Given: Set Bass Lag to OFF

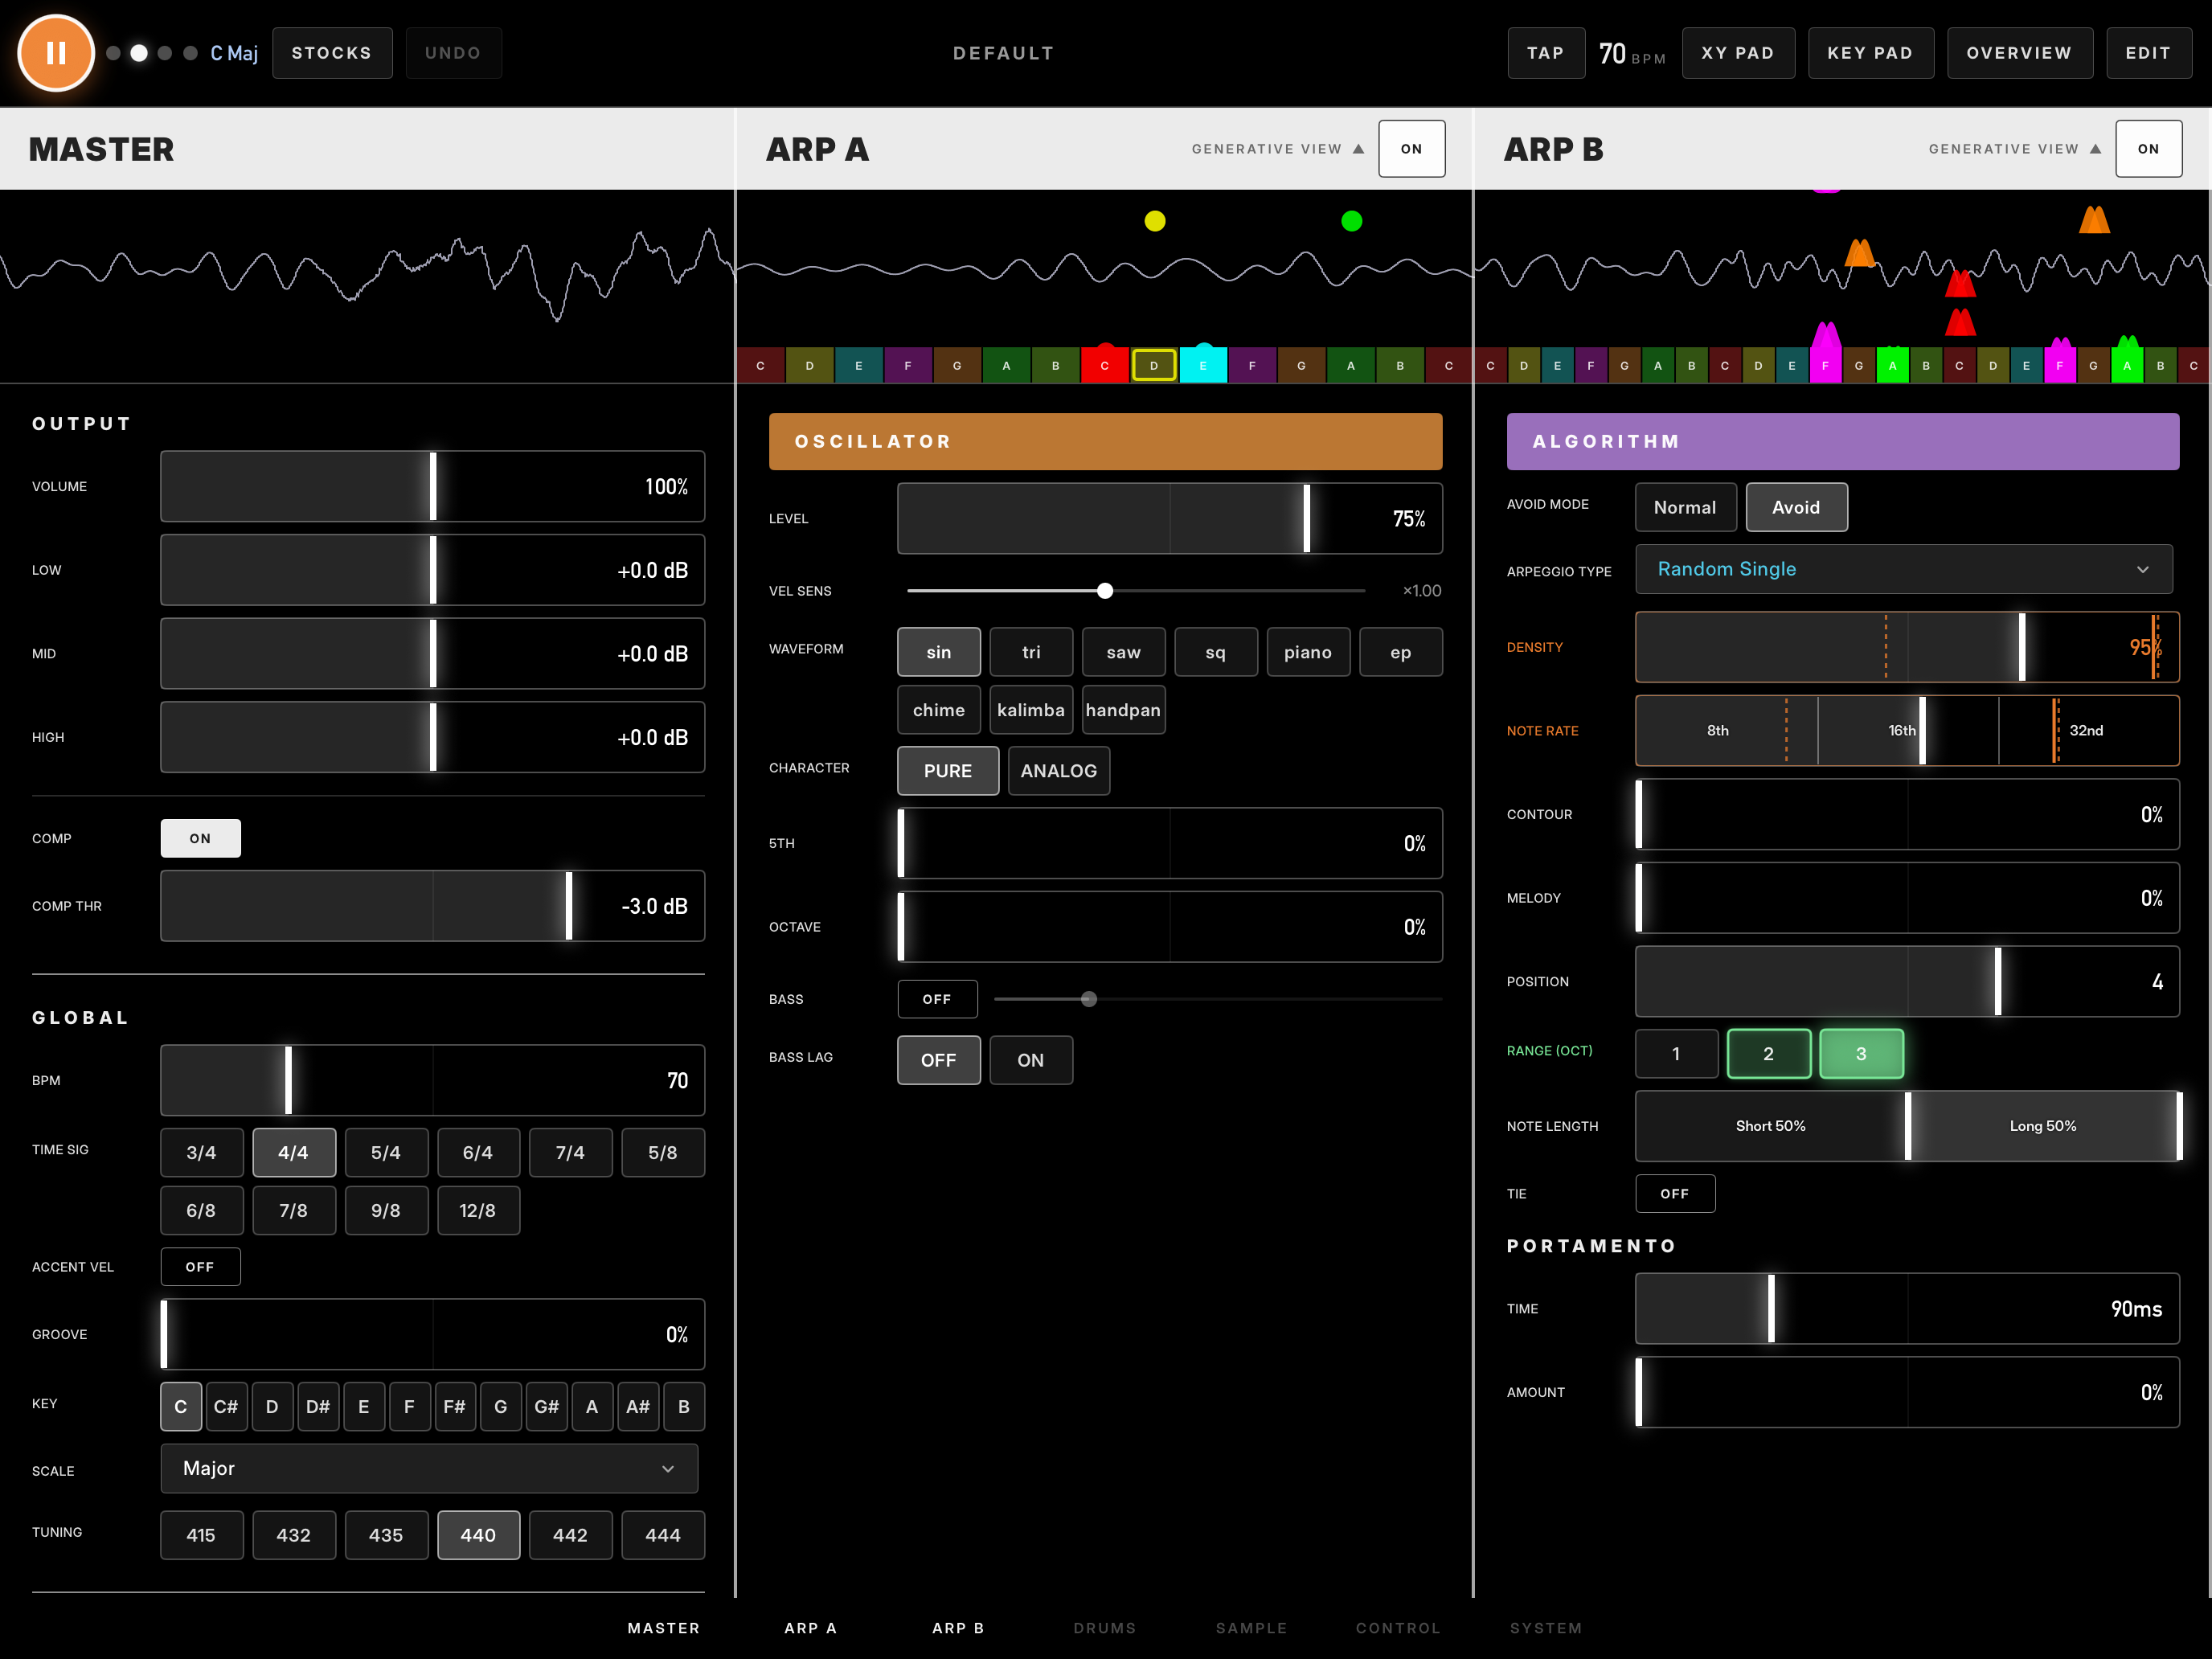Looking at the screenshot, I should click(938, 1060).
